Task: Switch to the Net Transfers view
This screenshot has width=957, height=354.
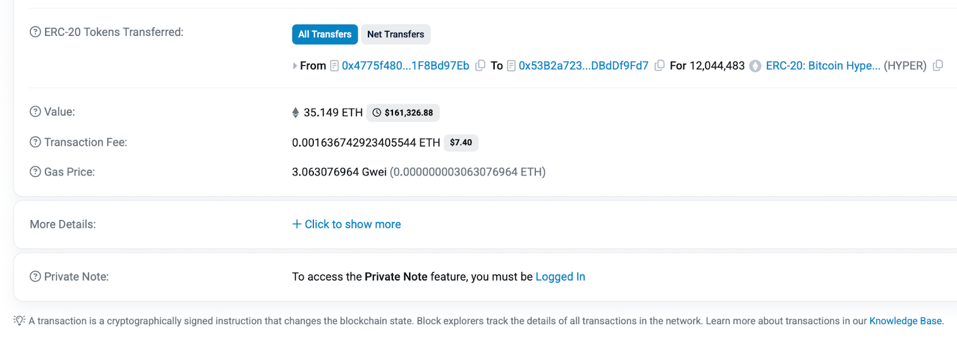Action: click(x=395, y=34)
